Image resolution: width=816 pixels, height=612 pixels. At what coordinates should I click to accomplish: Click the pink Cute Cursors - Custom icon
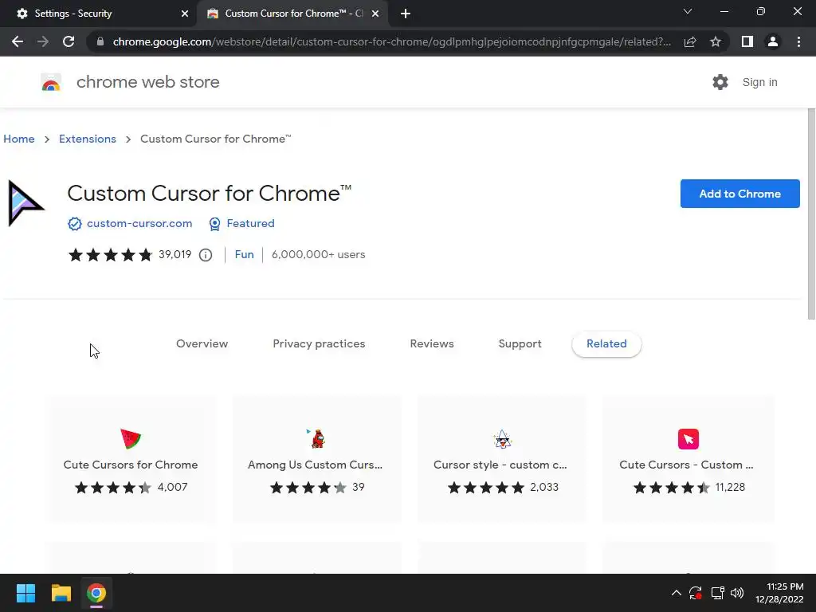[x=688, y=439]
